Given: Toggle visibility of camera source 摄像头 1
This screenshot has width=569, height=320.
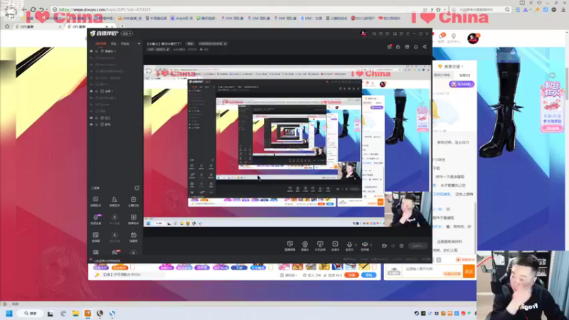Looking at the screenshot, I should coord(92,51).
